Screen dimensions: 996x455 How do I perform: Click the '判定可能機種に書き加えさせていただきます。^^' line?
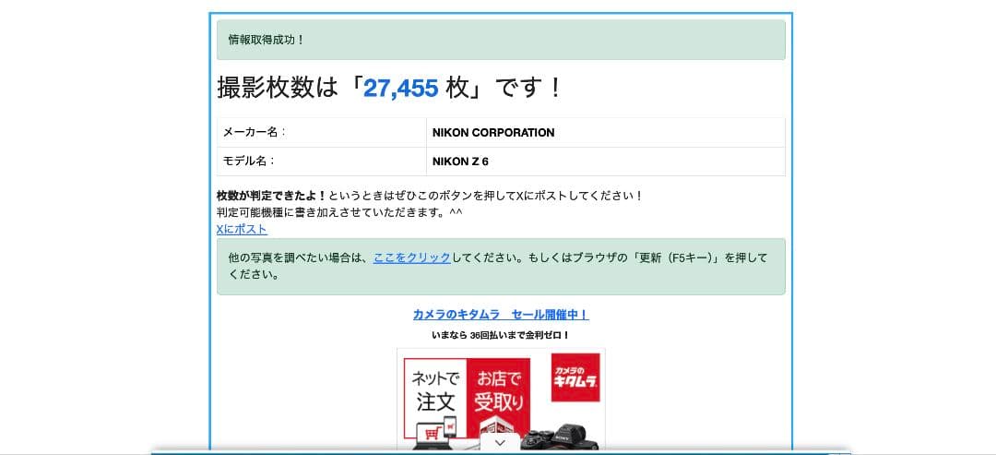coord(339,212)
